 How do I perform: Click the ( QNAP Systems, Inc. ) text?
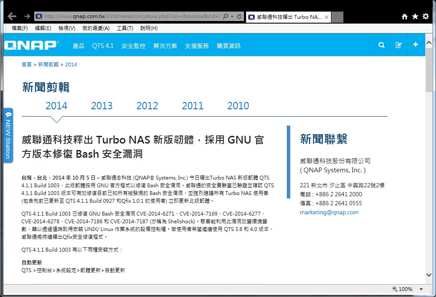(333, 170)
